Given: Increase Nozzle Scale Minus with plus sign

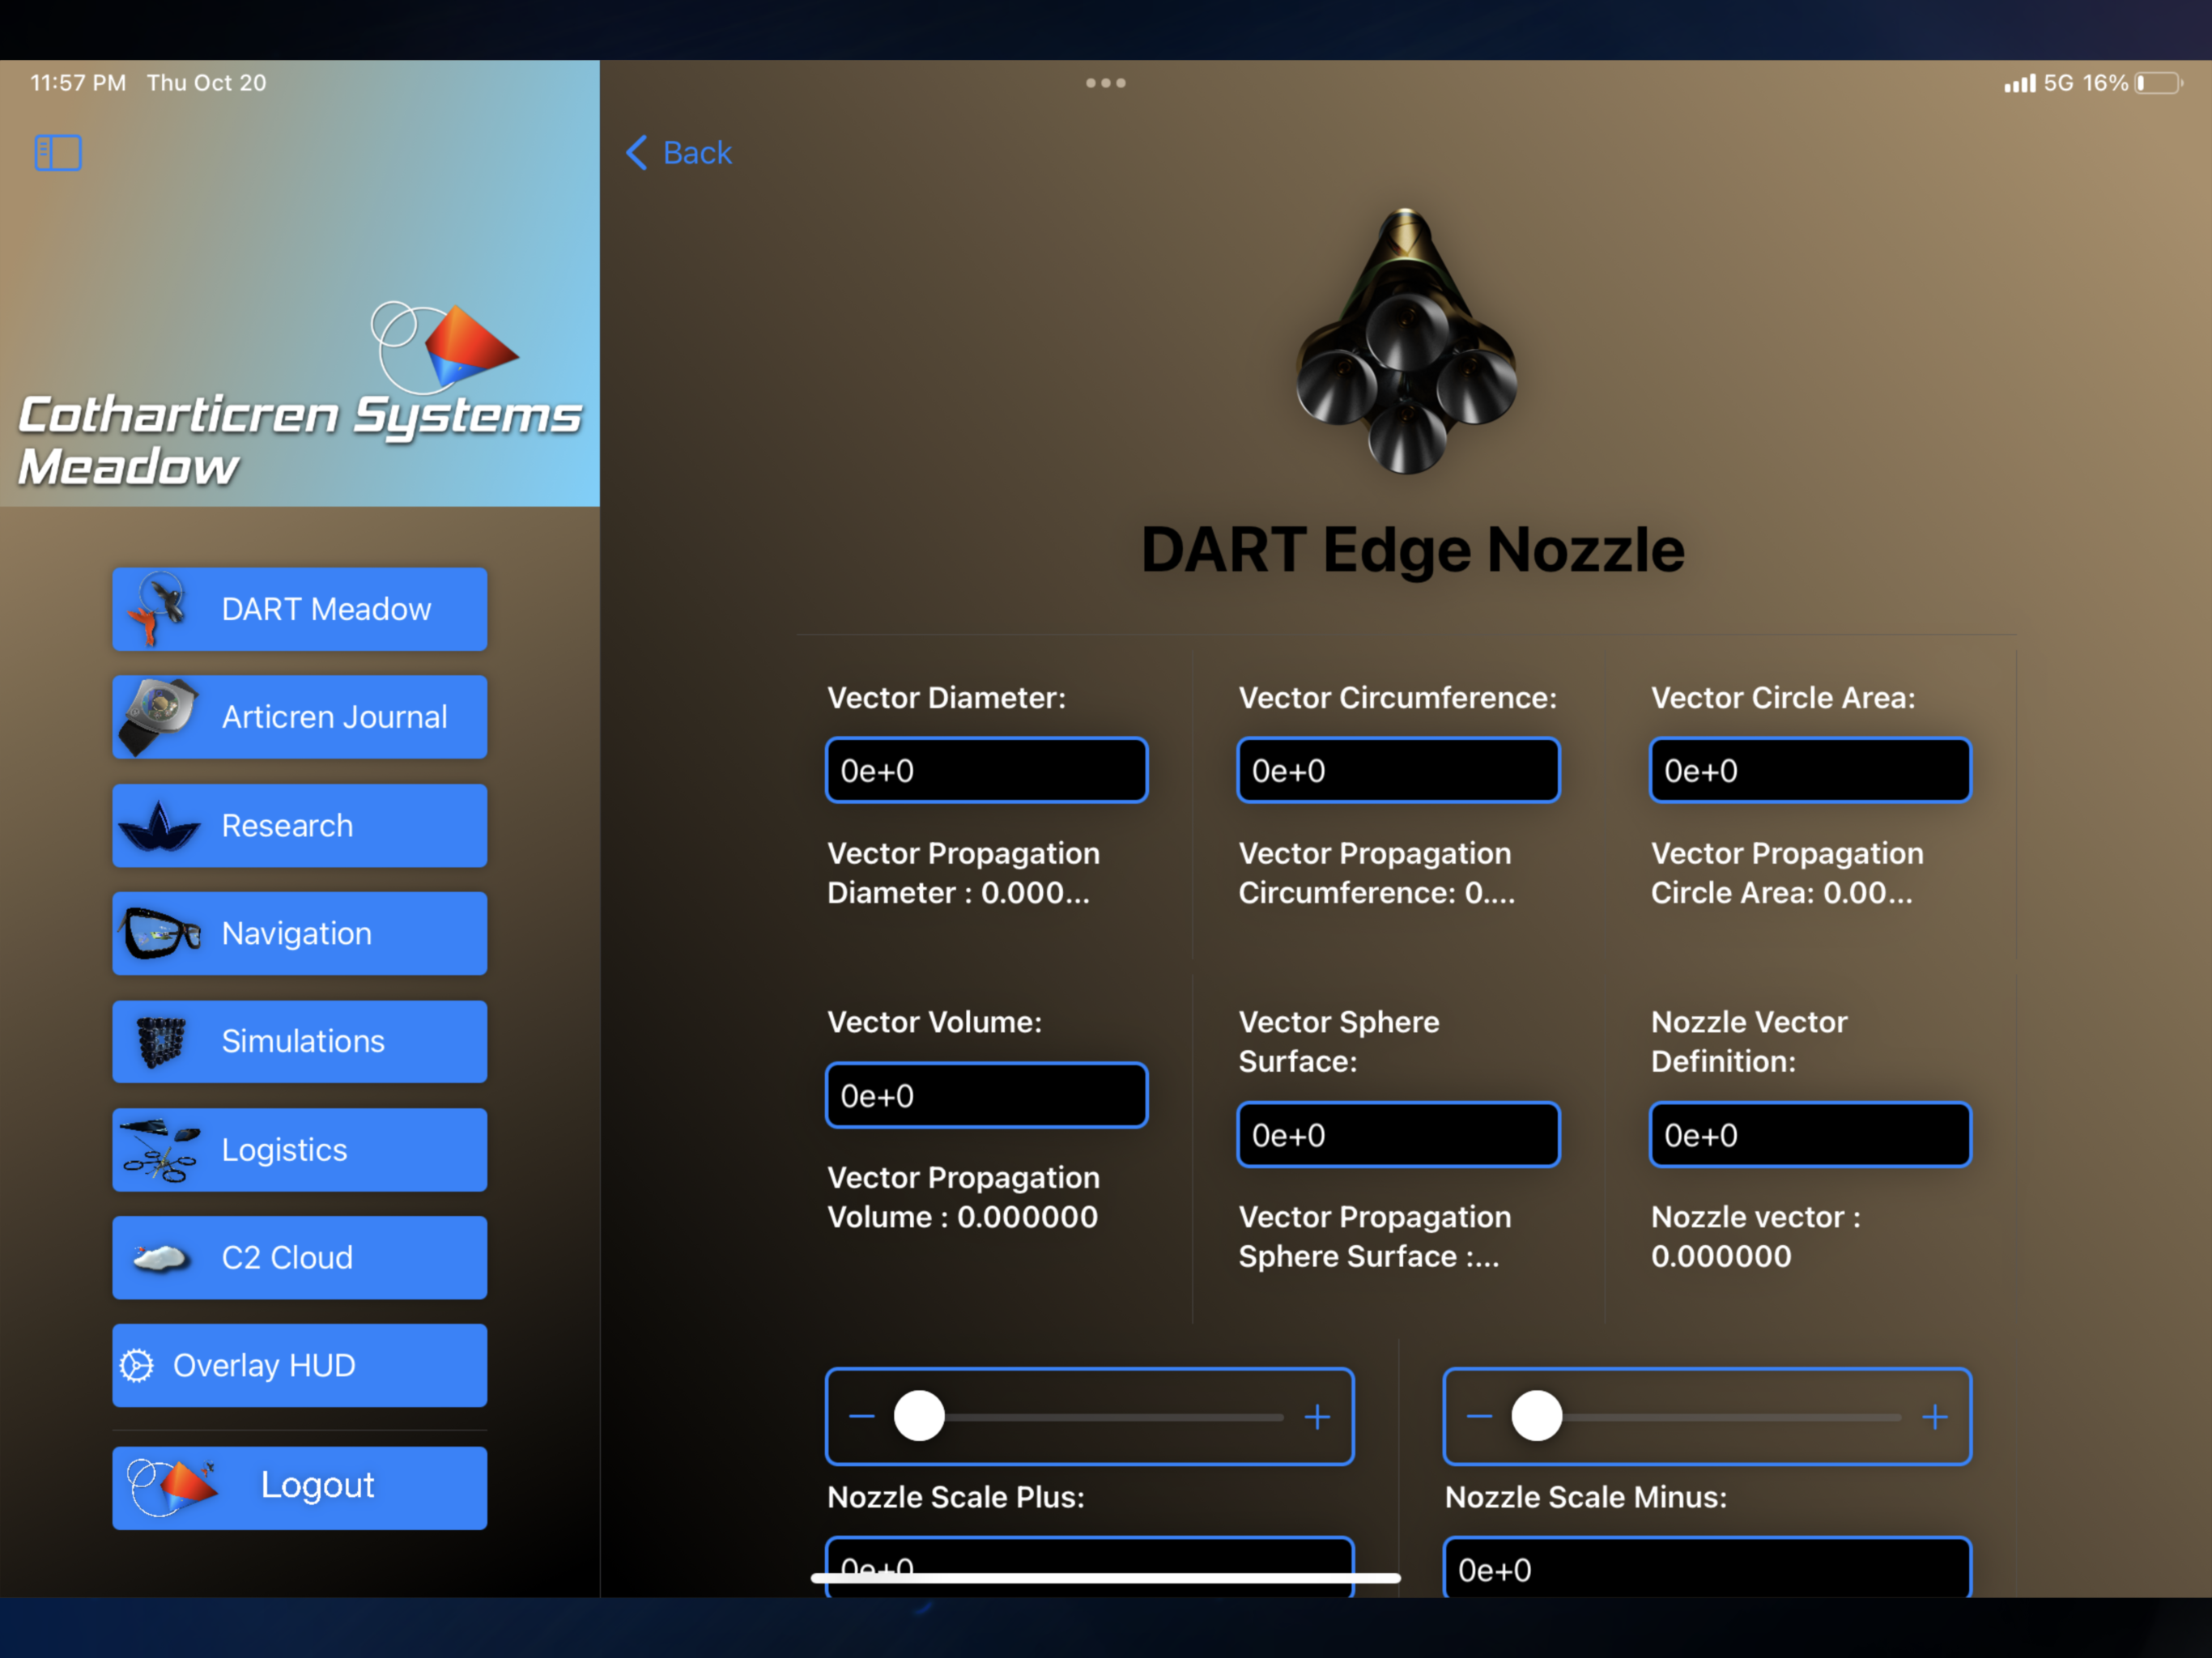Looking at the screenshot, I should coord(1935,1417).
